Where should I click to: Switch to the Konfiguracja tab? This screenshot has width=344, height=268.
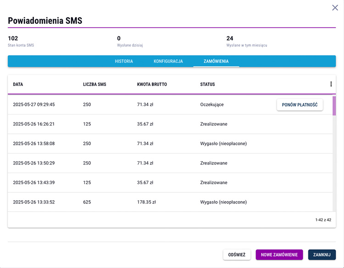[x=168, y=61]
